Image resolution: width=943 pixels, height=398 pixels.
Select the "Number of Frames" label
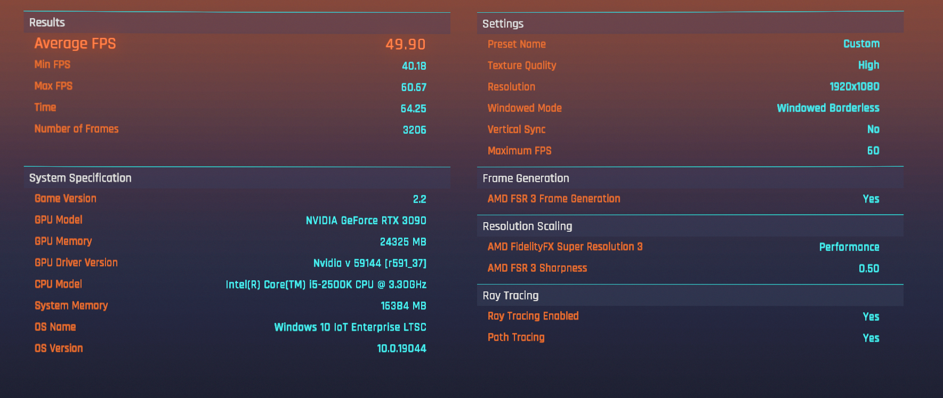coord(77,128)
